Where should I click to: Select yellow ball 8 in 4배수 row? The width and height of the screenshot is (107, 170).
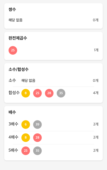[26, 138]
